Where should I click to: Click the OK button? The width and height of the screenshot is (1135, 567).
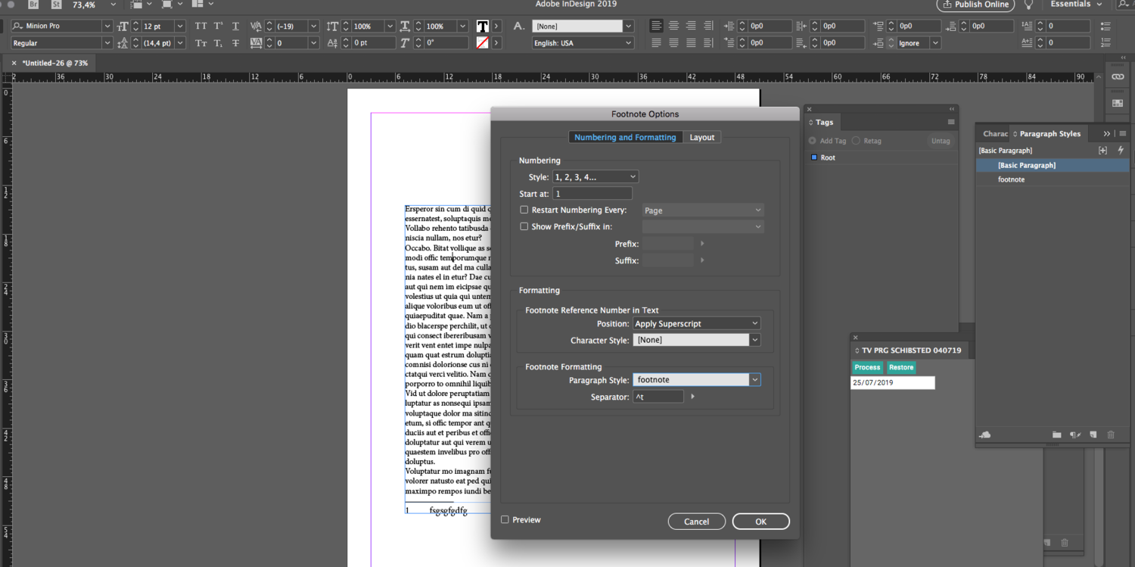click(x=760, y=522)
